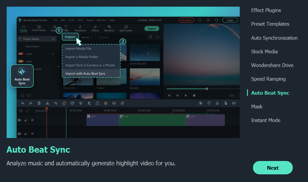Click the yellow Speed icon
Image resolution: width=308 pixels, height=182 pixels.
64,103
